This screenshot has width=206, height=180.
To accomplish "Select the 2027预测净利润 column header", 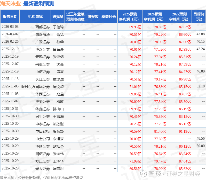I will 179,17.
